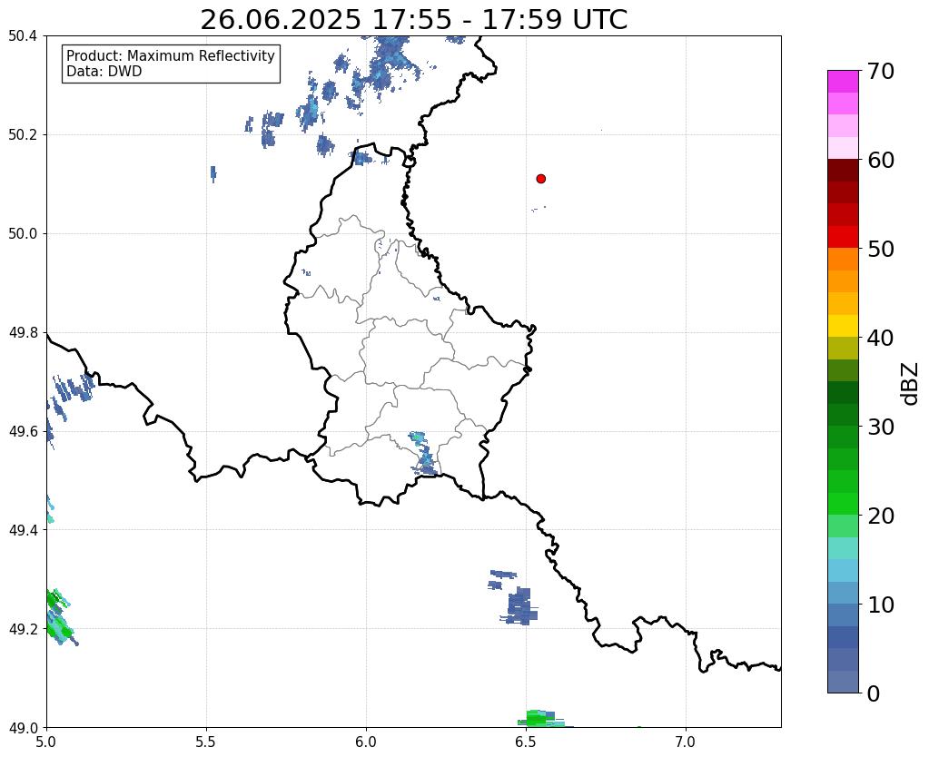
Task: Select the 'Product: Maximum Reflectivity' legend text
Action: pyautogui.click(x=171, y=55)
